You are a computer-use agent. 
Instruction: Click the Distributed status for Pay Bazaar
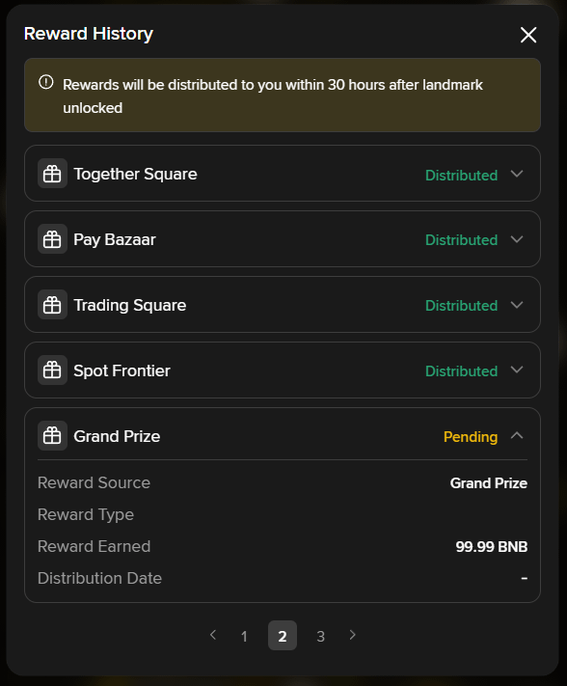click(x=461, y=239)
